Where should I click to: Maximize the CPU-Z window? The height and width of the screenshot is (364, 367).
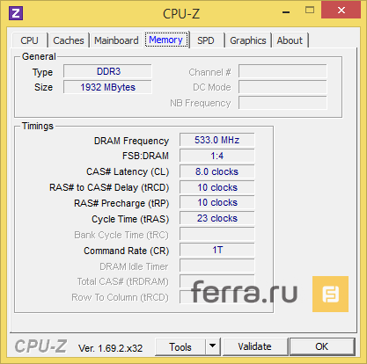pos(310,11)
